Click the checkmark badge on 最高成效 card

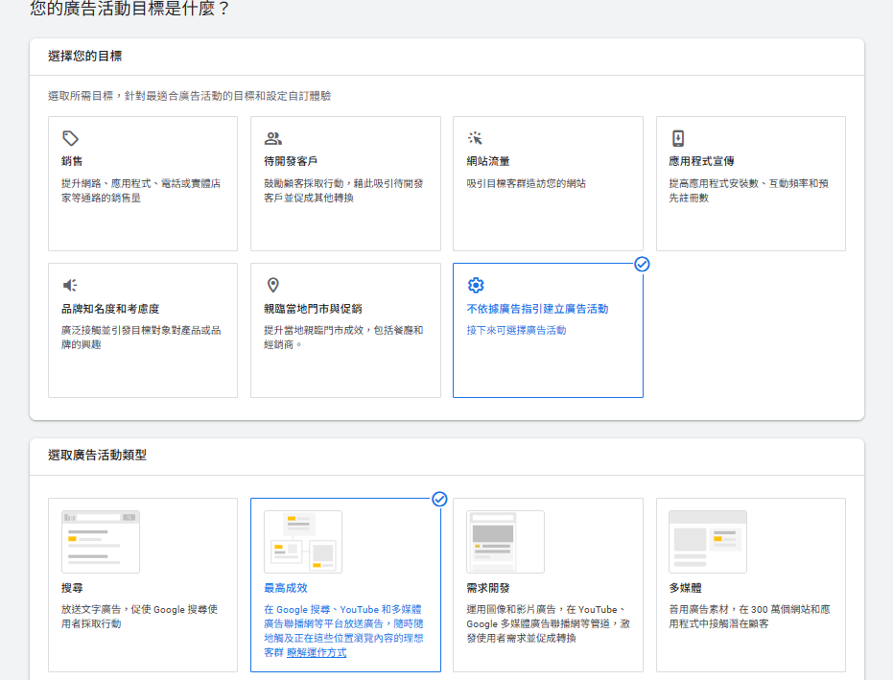[439, 500]
